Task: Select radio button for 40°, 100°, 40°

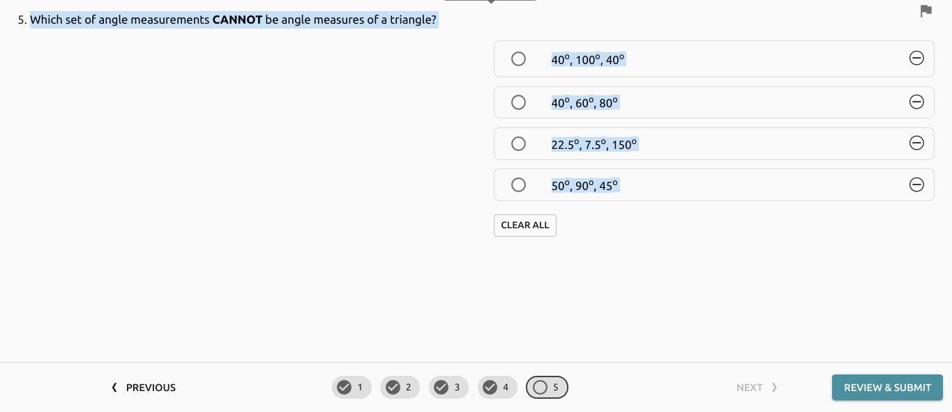Action: 518,59
